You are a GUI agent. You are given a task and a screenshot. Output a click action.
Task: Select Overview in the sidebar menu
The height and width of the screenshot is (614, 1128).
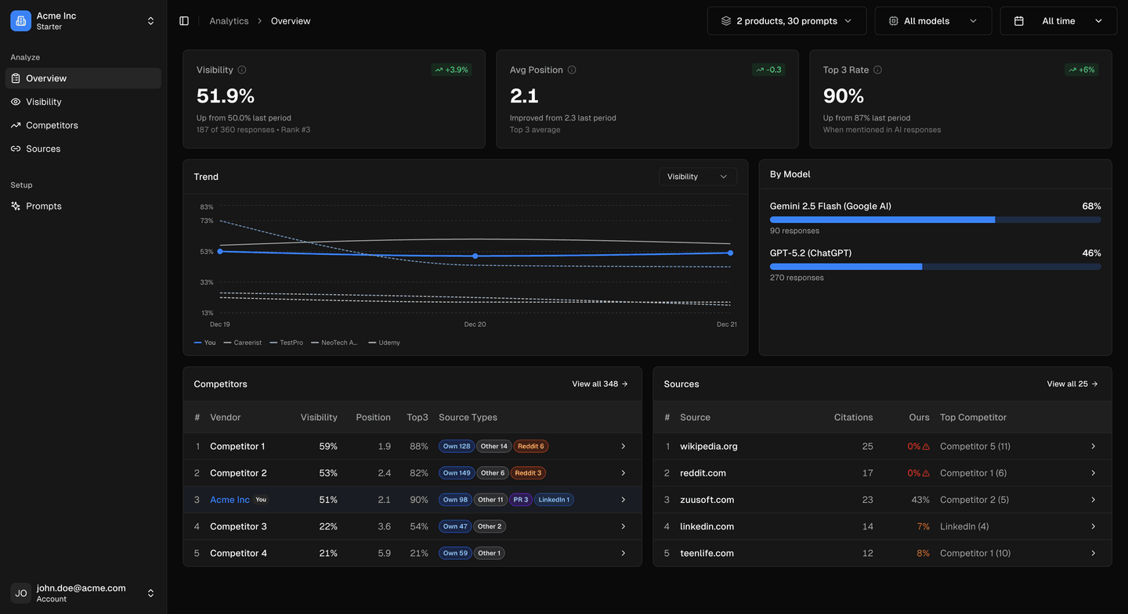pos(45,78)
